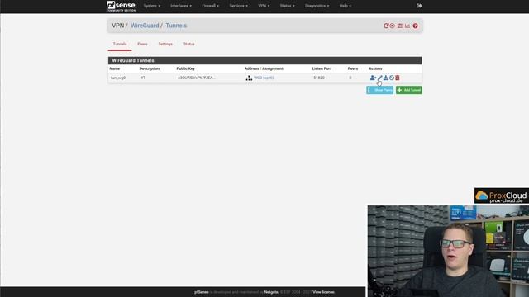
Task: Stop the WireGuard service icon
Action: [393, 26]
